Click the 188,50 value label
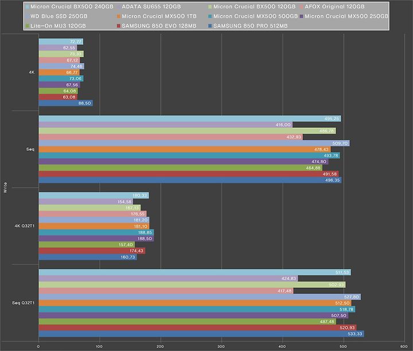This screenshot has width=413, height=351. (145, 239)
